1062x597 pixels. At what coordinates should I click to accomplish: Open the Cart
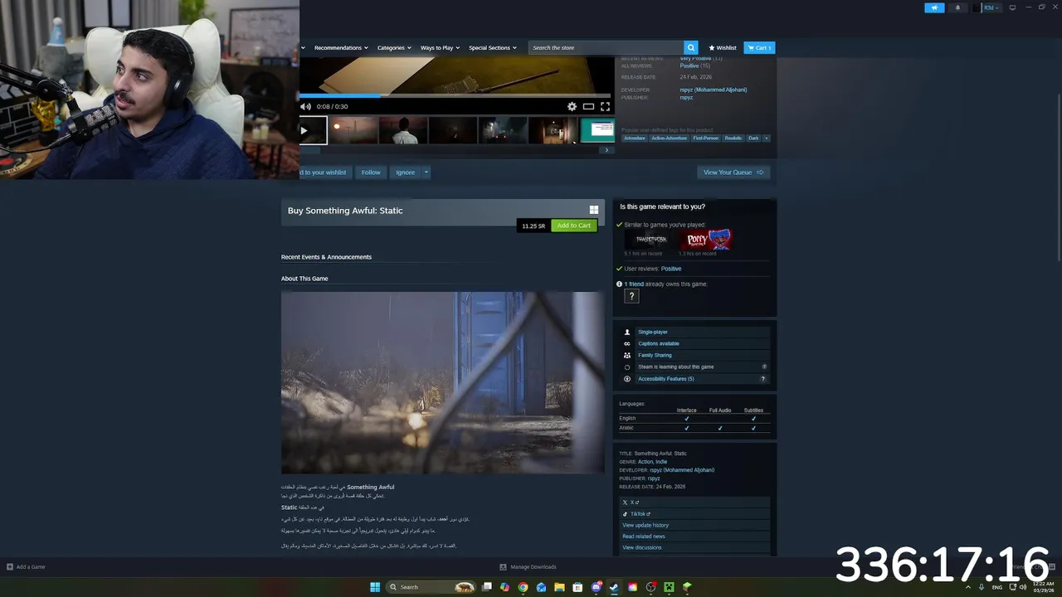click(759, 47)
